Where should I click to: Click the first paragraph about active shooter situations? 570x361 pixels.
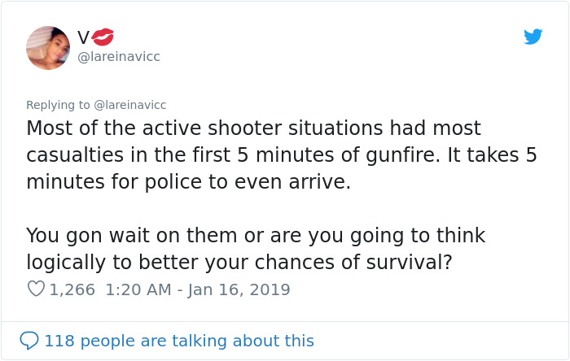[x=281, y=154]
